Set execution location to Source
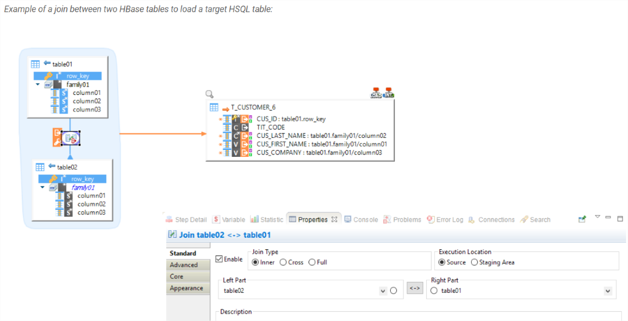This screenshot has height=321, width=628. (442, 263)
